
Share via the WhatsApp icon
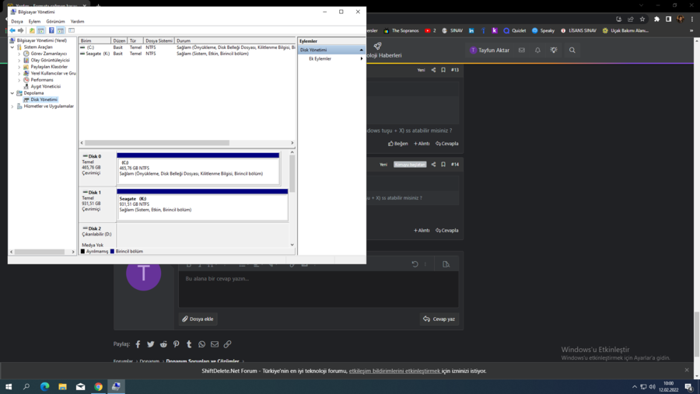click(201, 344)
